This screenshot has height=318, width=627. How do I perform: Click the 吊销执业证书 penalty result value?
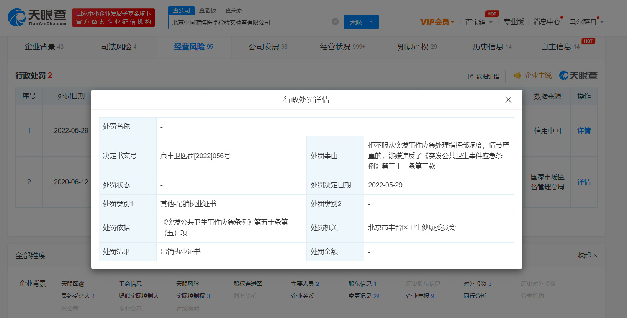tap(180, 252)
